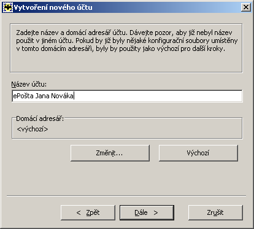Click The Bat! icon in the title bar
254x229 pixels.
pyautogui.click(x=8, y=7)
